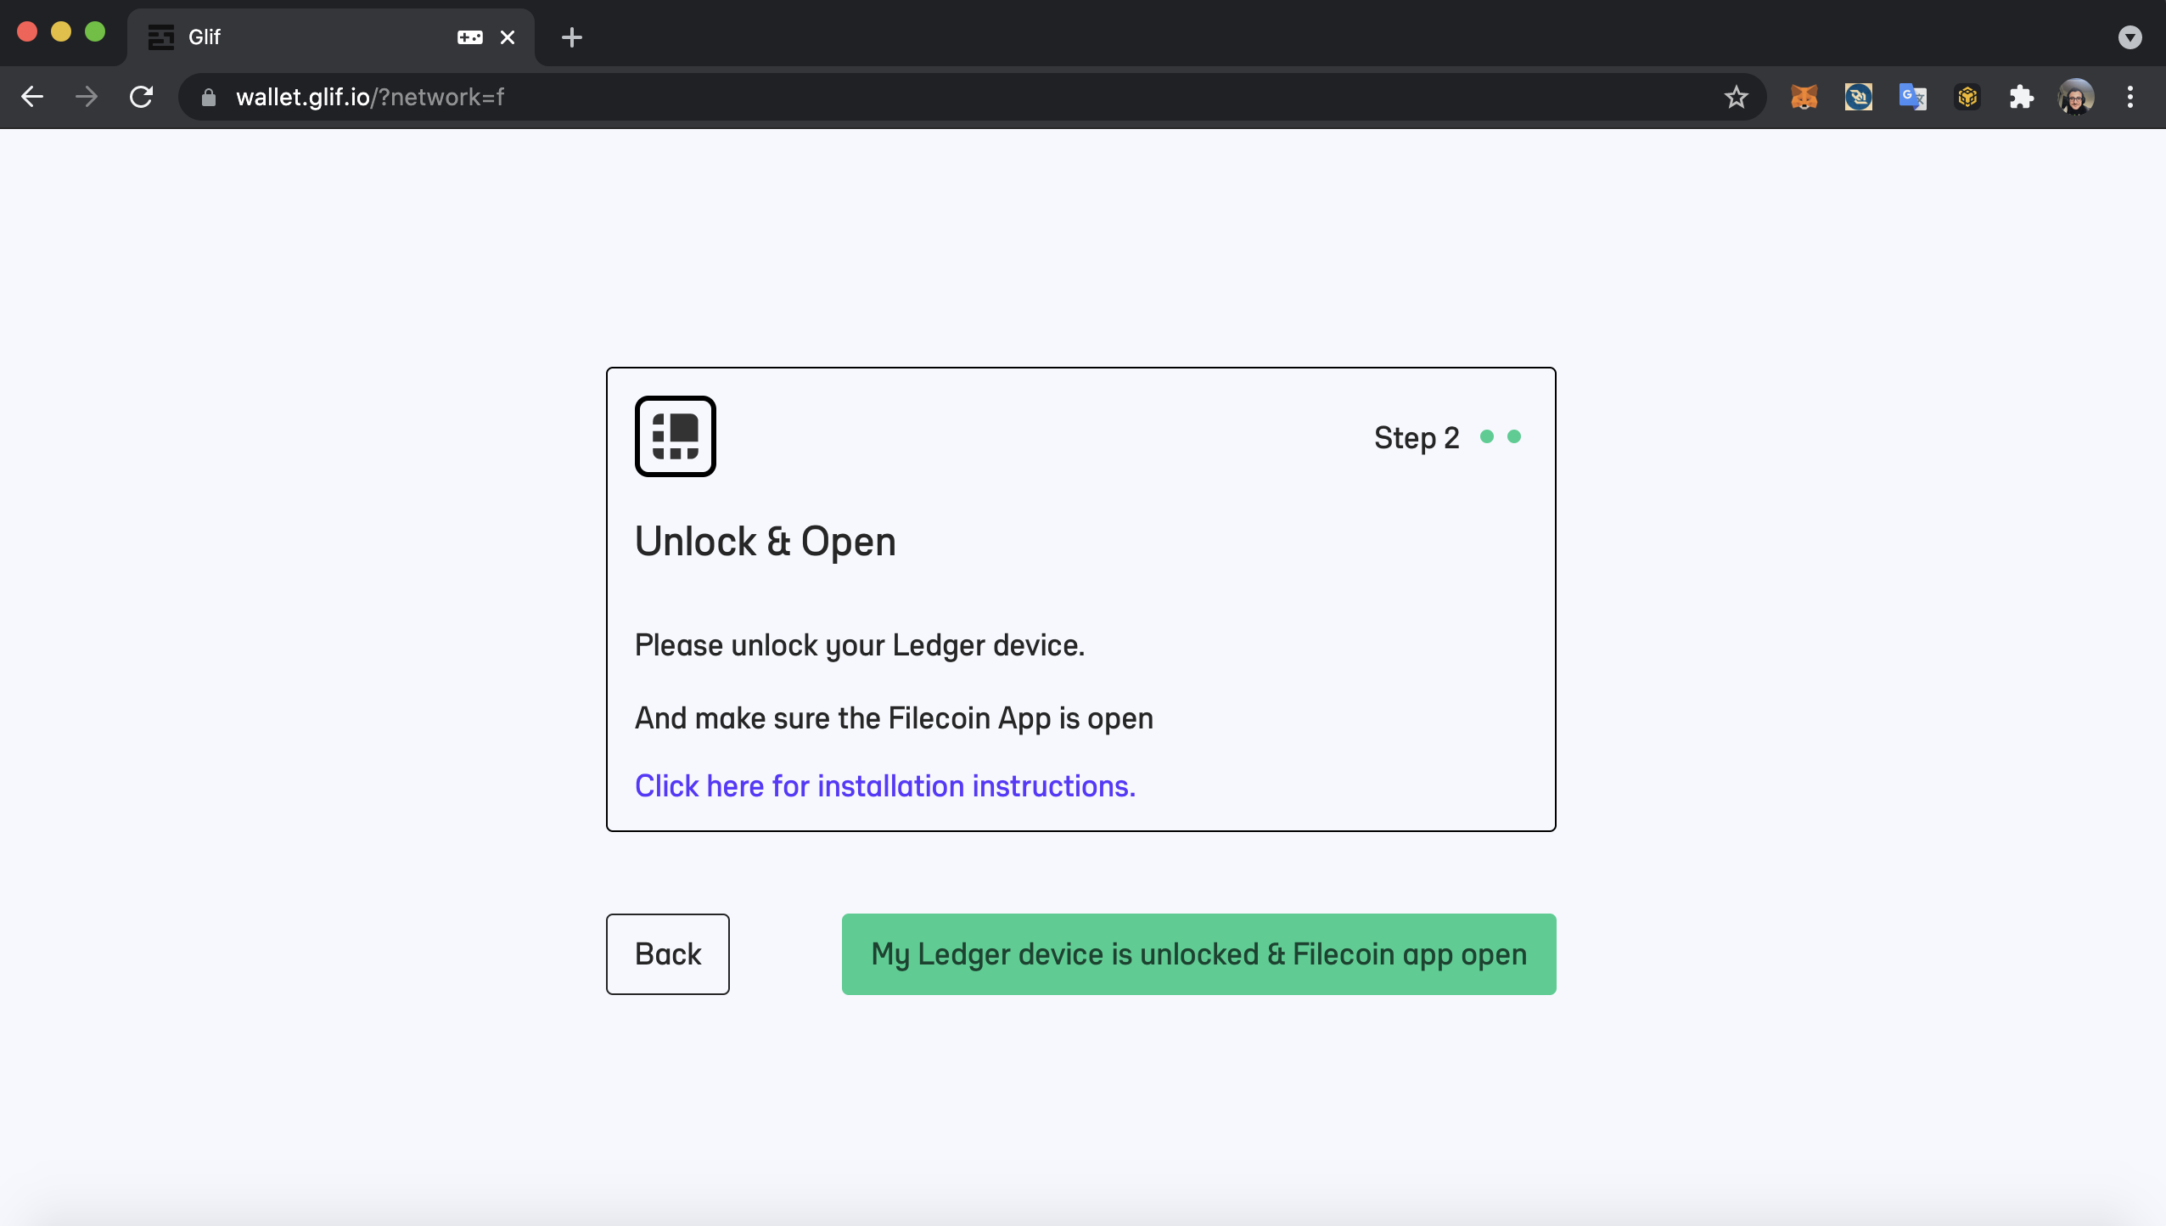Click "And make sure the Filecoin App is open"
This screenshot has width=2166, height=1226.
click(x=894, y=718)
